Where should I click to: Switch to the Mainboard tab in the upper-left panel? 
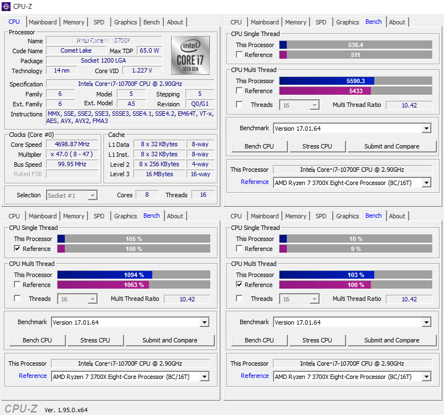43,22
